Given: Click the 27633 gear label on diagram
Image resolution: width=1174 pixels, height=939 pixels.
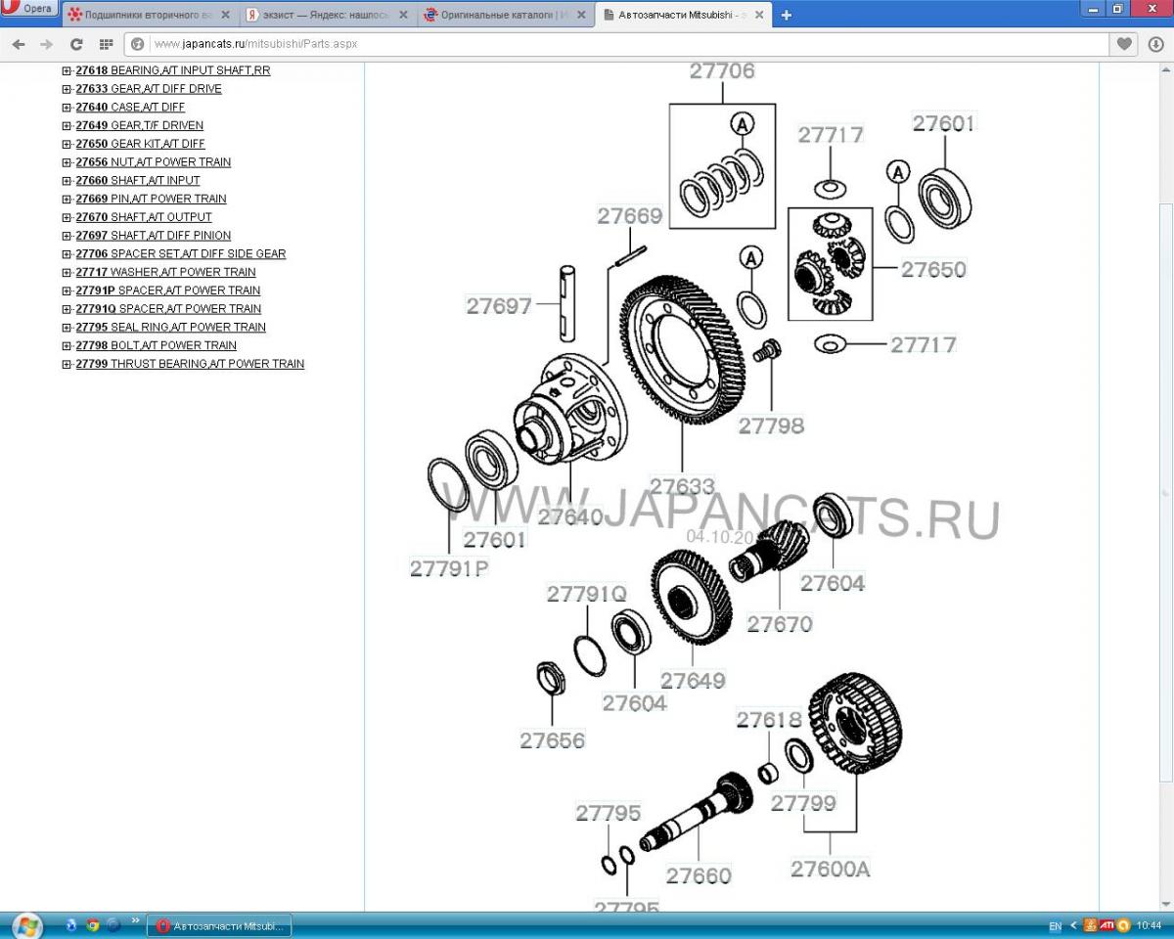Looking at the screenshot, I should click(x=682, y=486).
